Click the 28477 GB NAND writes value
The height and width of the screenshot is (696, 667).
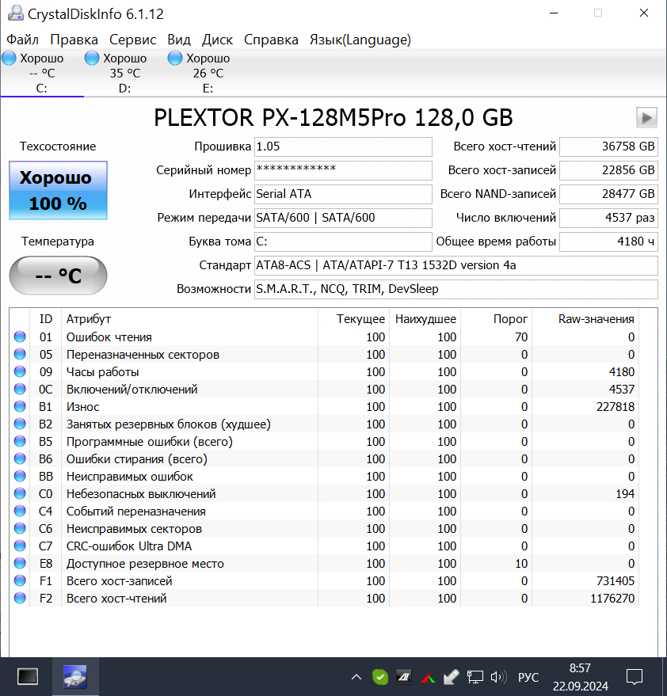click(608, 194)
